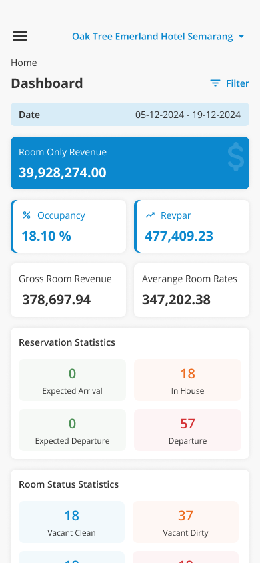Open the Departure tile showing 57
The width and height of the screenshot is (260, 563).
[x=187, y=430]
